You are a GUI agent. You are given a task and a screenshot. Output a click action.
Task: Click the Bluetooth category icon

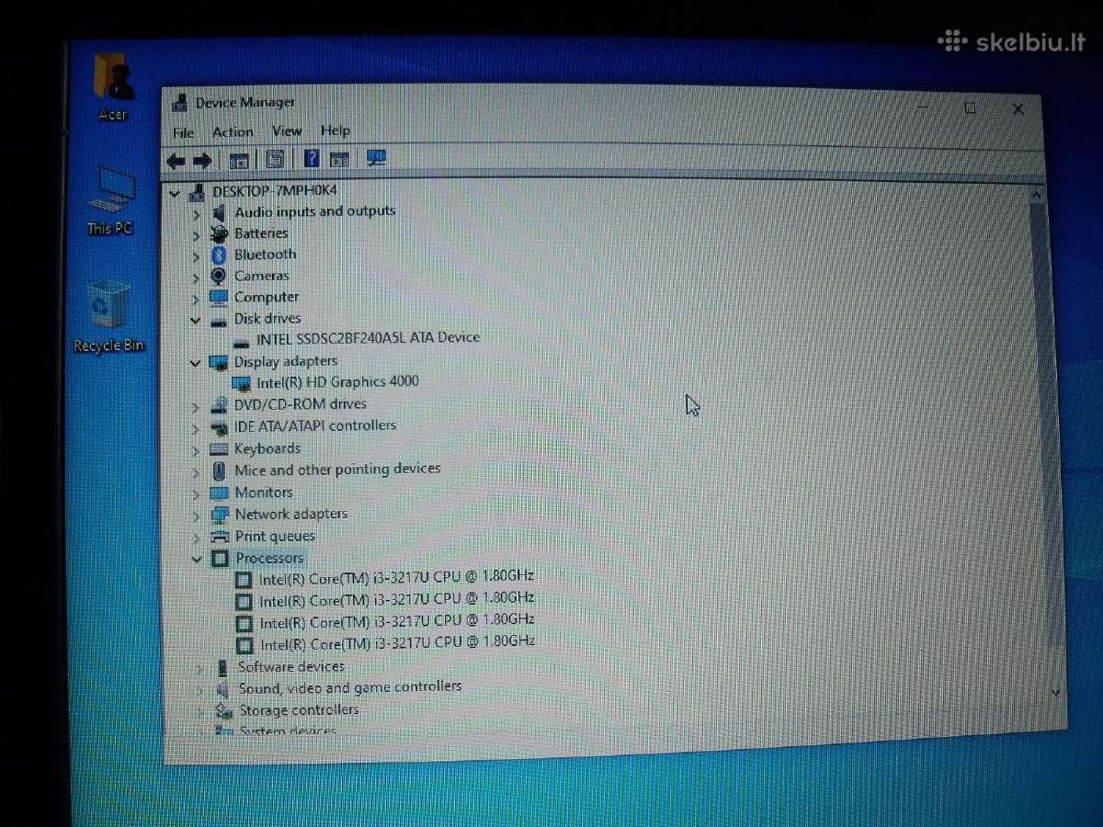pos(219,255)
